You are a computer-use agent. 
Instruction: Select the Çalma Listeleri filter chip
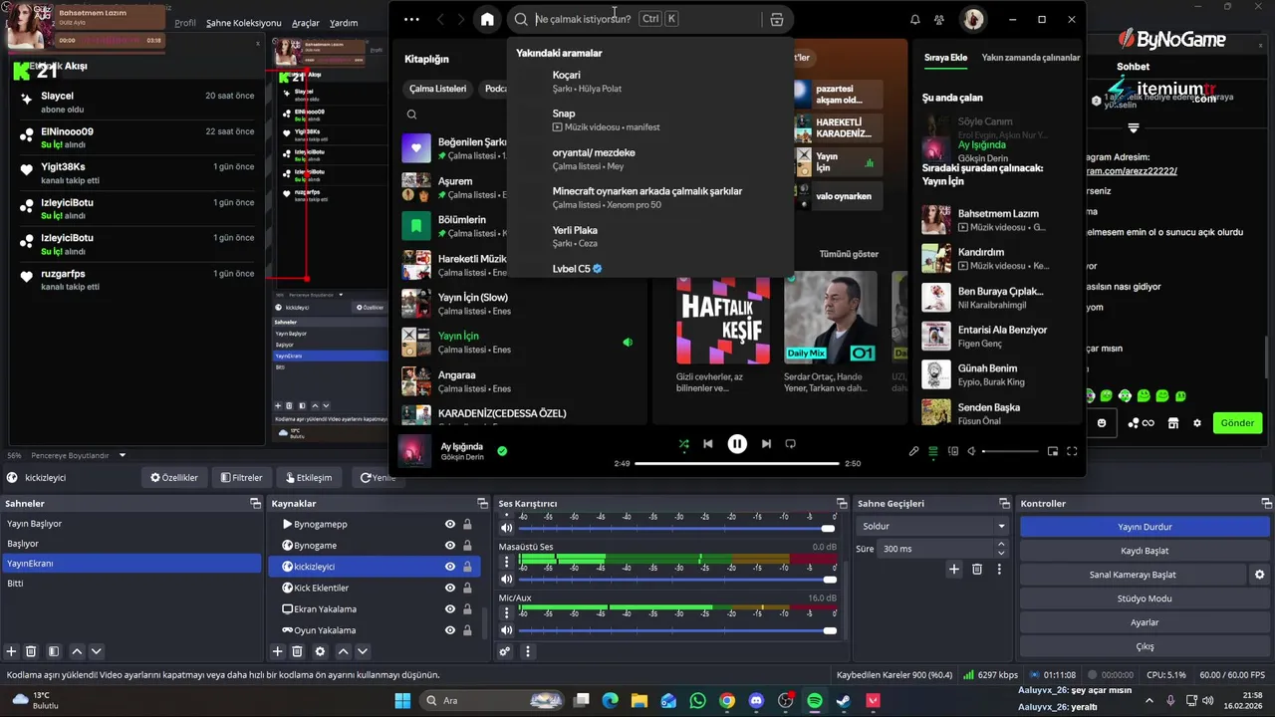pos(437,89)
